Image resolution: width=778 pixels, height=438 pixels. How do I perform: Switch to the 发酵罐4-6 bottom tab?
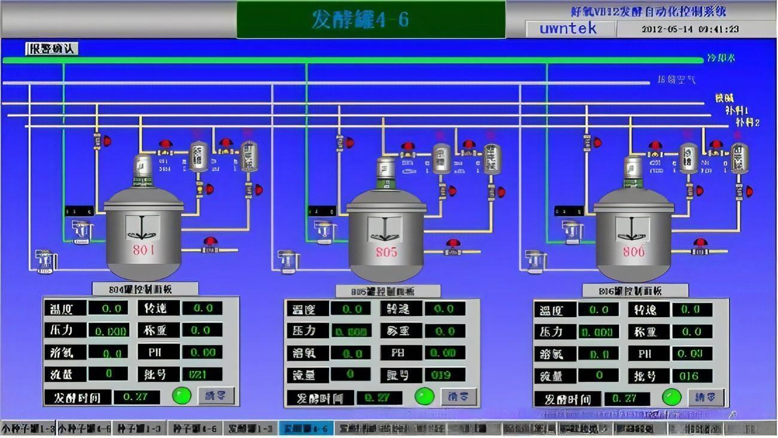pos(306,429)
